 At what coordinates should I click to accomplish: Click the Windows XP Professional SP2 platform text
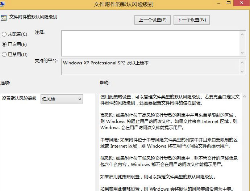coord(106,63)
